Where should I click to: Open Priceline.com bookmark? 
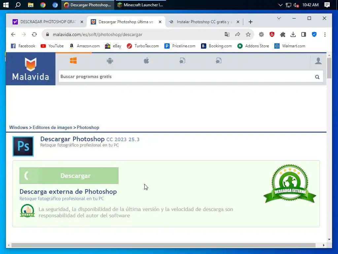[180, 46]
